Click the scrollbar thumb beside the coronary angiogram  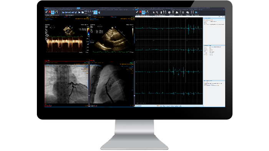point(89,95)
